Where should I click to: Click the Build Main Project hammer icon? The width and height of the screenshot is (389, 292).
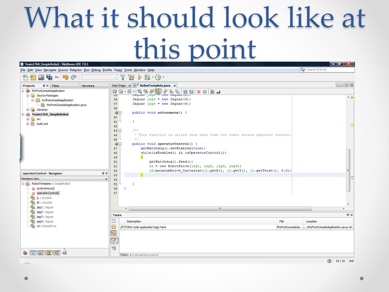[x=123, y=77]
